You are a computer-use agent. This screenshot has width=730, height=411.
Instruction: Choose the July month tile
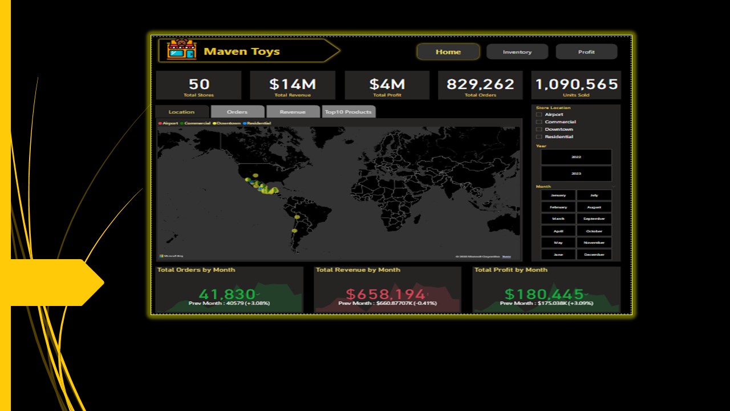point(594,195)
